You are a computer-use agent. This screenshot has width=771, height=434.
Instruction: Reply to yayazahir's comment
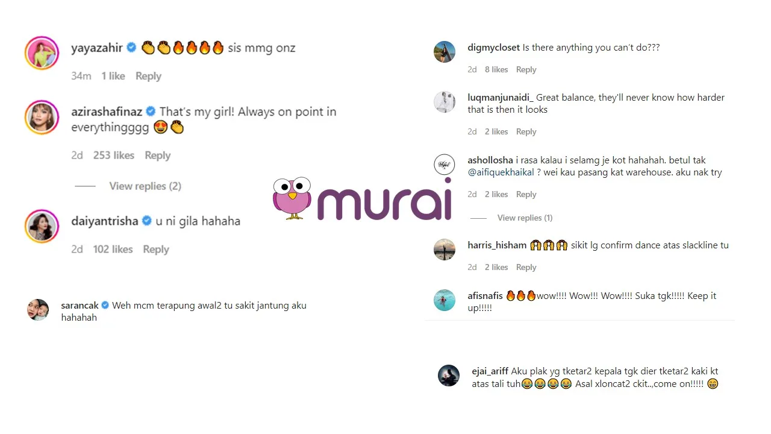coord(148,76)
